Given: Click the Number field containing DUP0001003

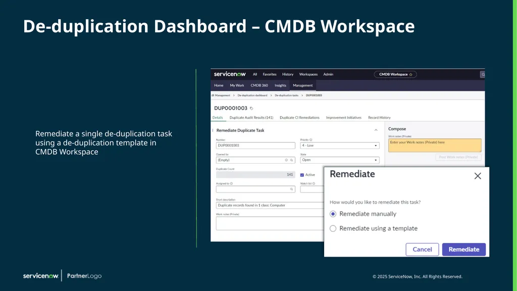Looking at the screenshot, I should pos(255,145).
